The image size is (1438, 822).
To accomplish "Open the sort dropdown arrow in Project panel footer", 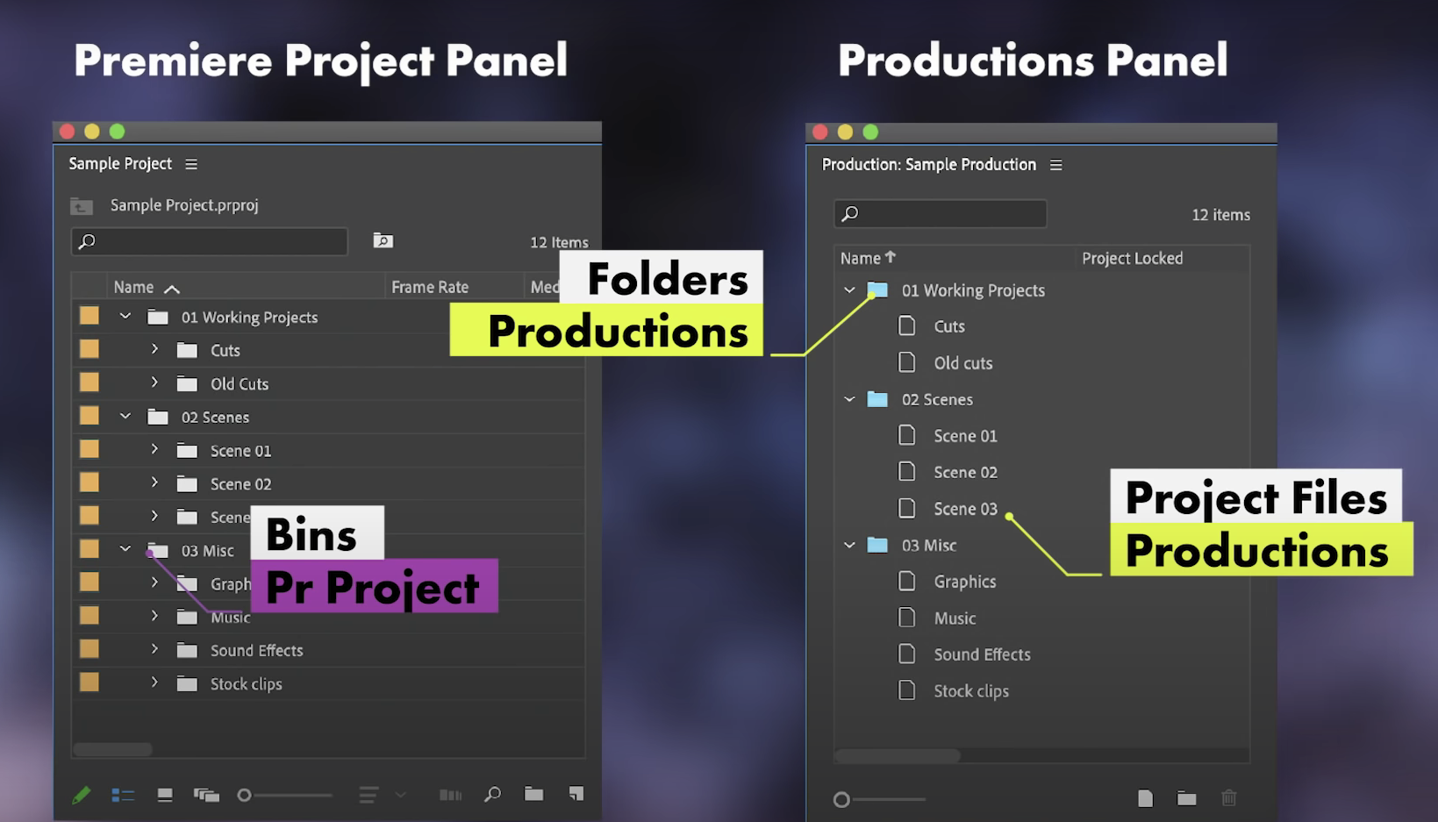I will [x=401, y=795].
